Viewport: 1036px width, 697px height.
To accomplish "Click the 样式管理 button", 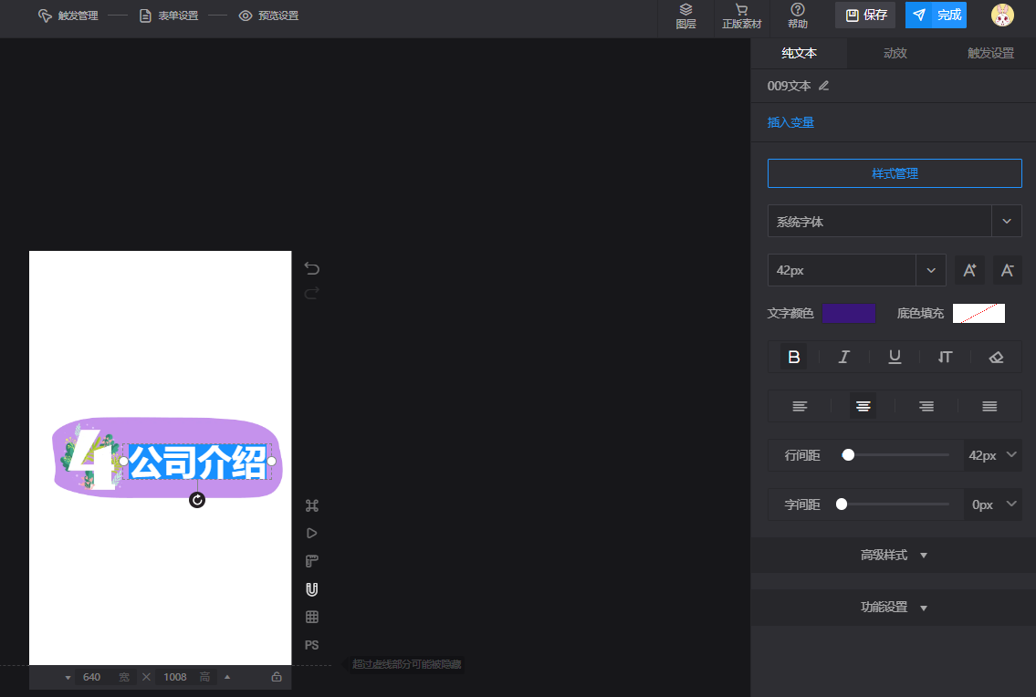I will click(x=895, y=173).
